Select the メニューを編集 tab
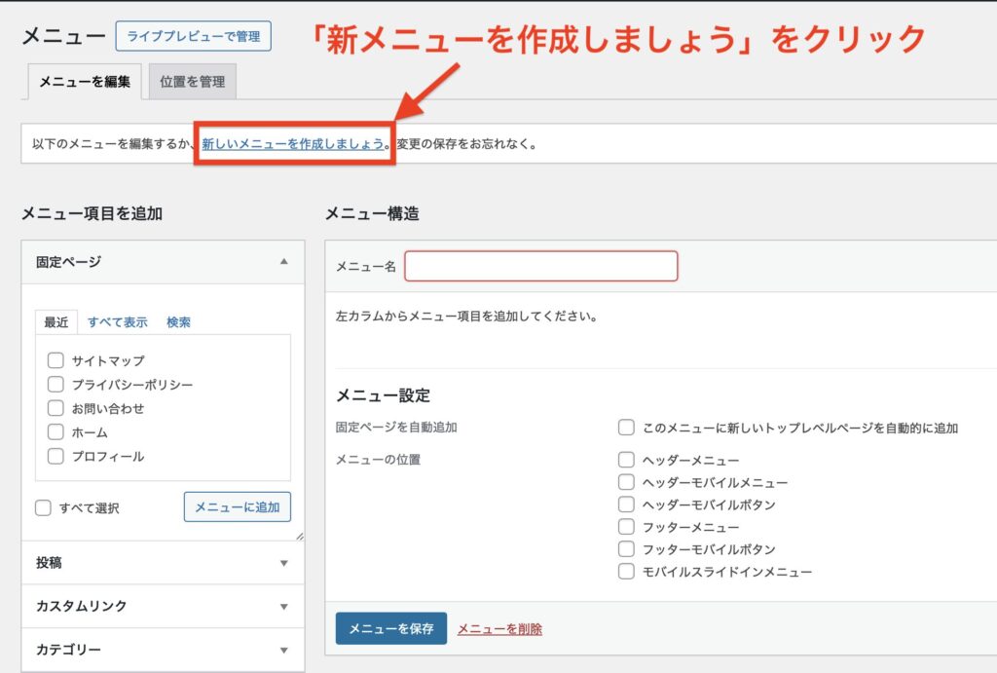The image size is (997, 673). [x=85, y=82]
